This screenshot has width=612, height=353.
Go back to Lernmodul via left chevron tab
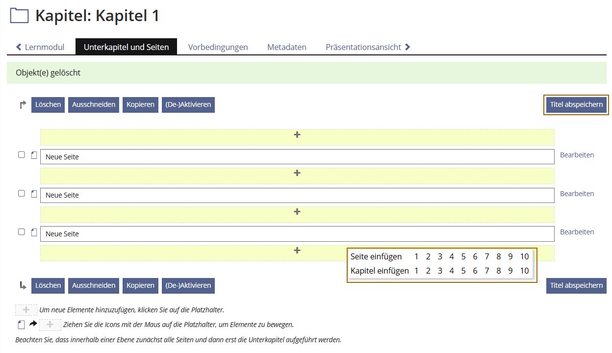pyautogui.click(x=40, y=47)
